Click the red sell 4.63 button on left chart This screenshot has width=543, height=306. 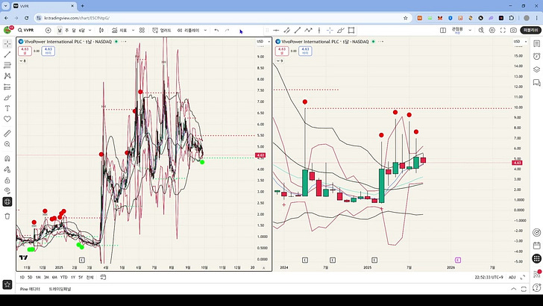pyautogui.click(x=25, y=51)
